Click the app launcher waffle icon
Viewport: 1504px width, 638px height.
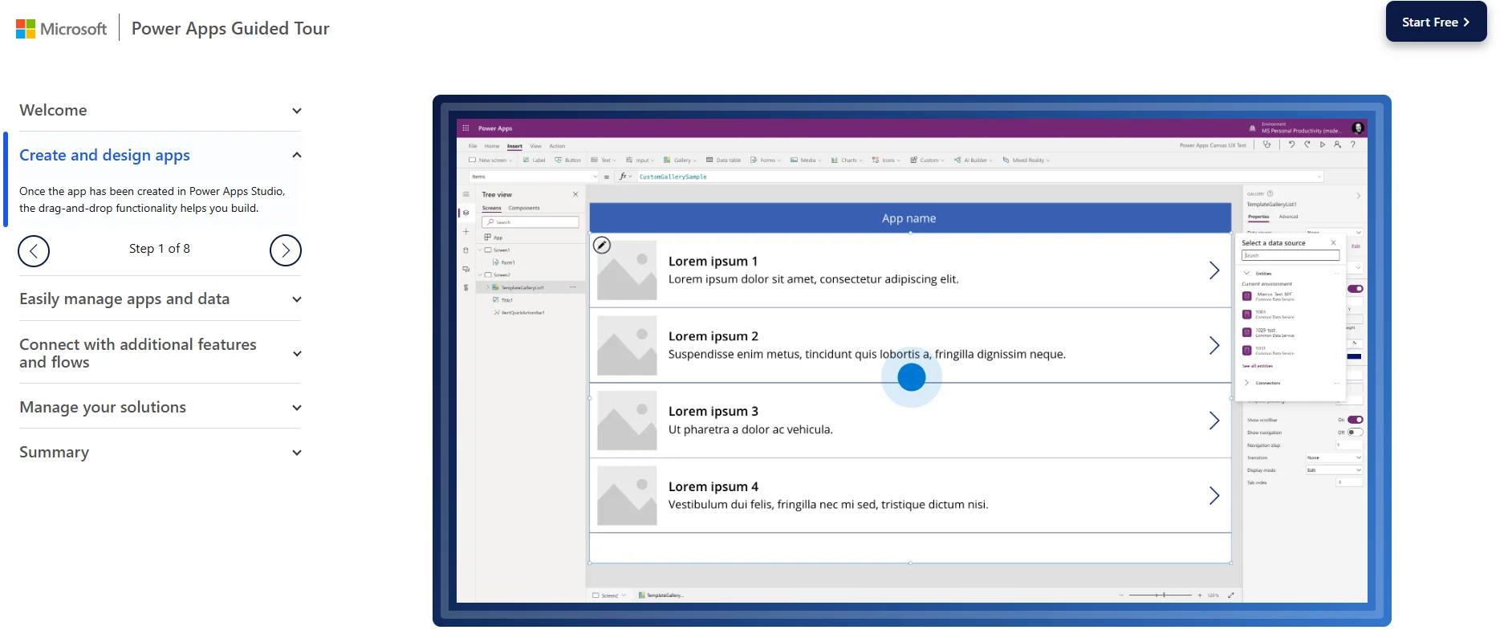point(465,128)
